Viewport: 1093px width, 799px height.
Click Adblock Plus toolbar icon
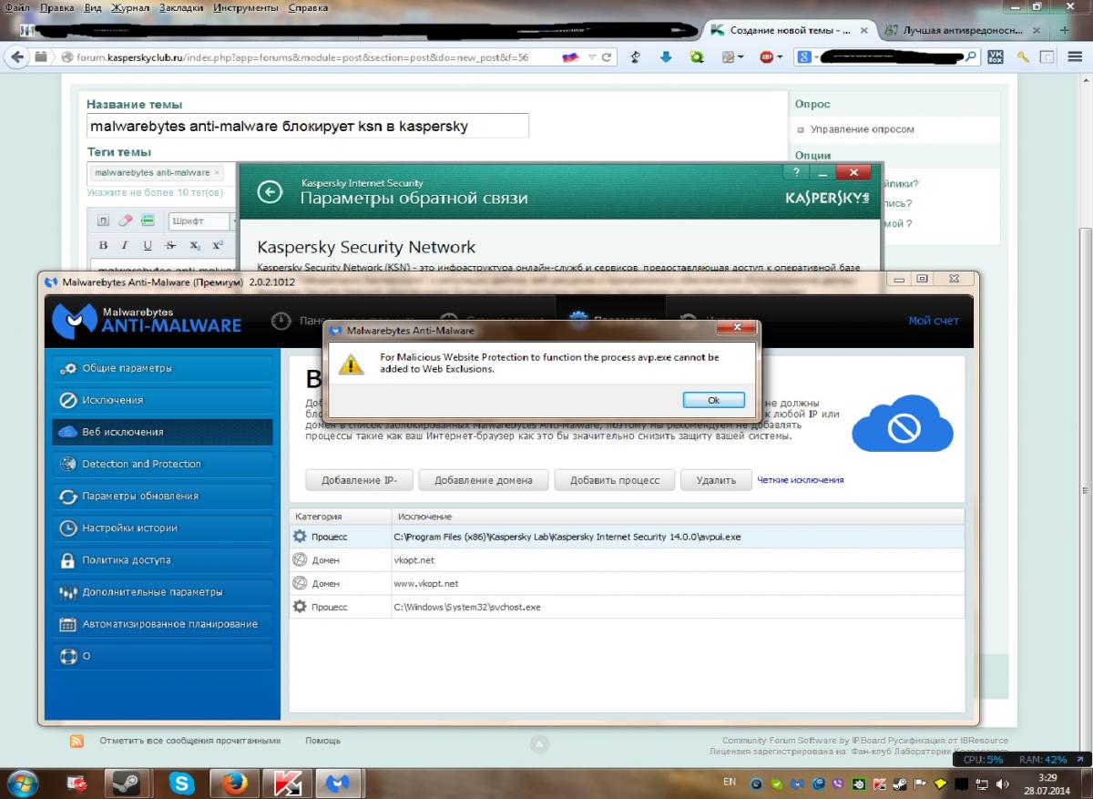tap(766, 56)
